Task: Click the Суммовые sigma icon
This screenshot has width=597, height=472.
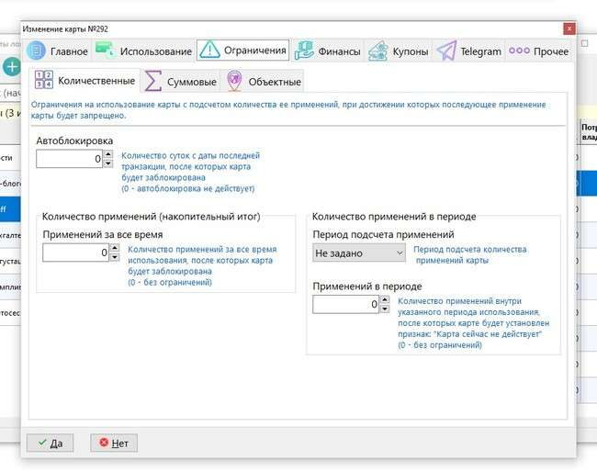Action: [154, 81]
